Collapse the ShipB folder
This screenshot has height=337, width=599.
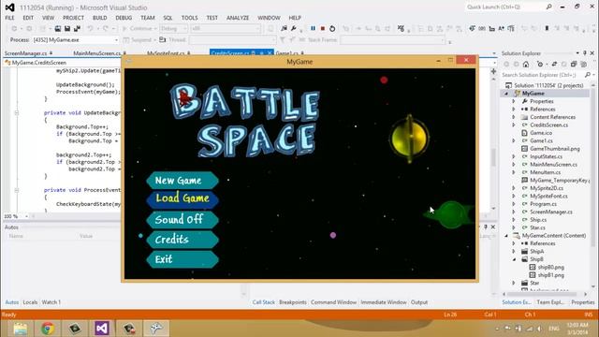point(514,259)
